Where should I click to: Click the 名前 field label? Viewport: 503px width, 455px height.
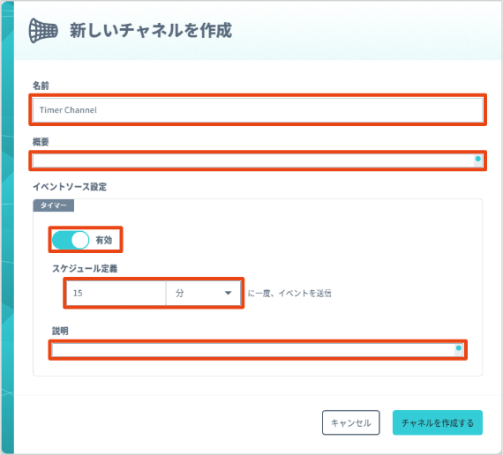[x=41, y=86]
